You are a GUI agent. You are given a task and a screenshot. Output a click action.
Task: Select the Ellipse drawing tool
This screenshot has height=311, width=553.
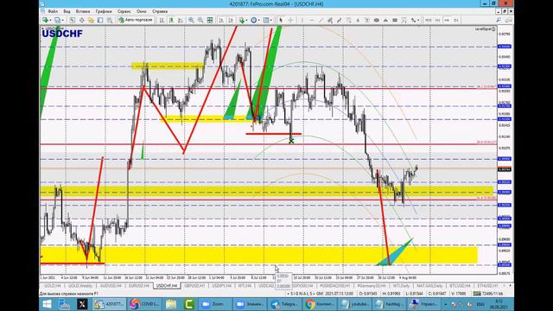377,20
